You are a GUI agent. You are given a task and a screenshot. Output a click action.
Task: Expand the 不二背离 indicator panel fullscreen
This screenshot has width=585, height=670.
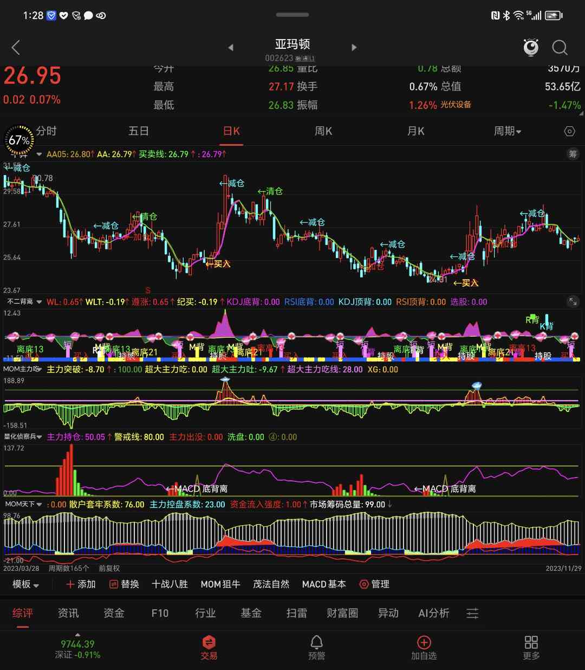572,301
